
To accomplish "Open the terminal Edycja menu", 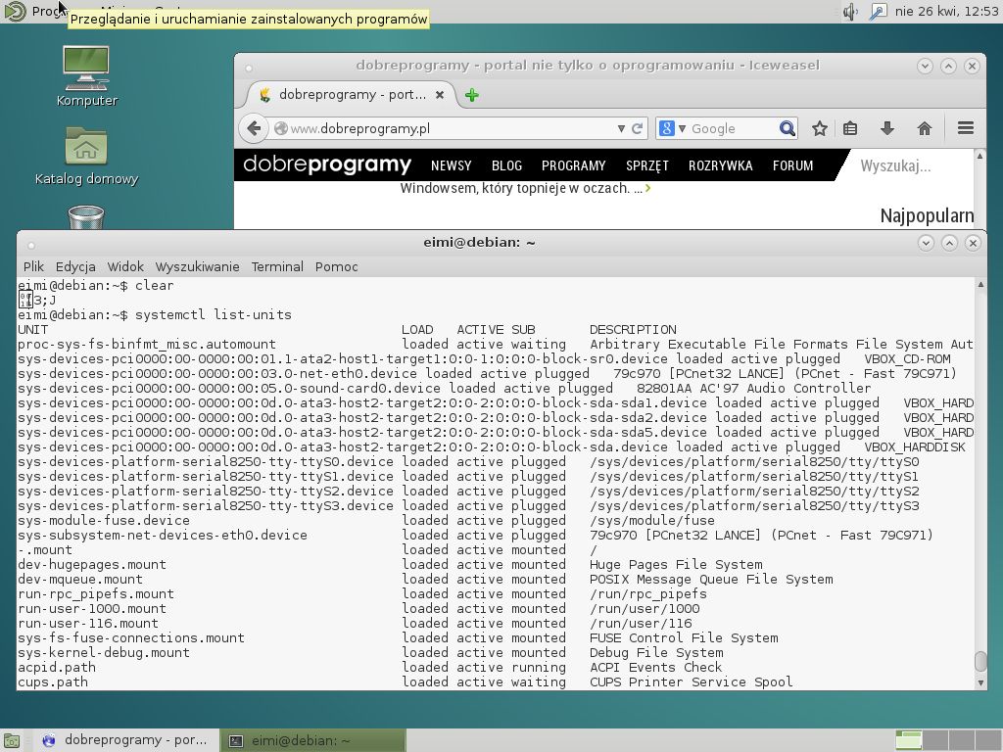I will [x=75, y=266].
